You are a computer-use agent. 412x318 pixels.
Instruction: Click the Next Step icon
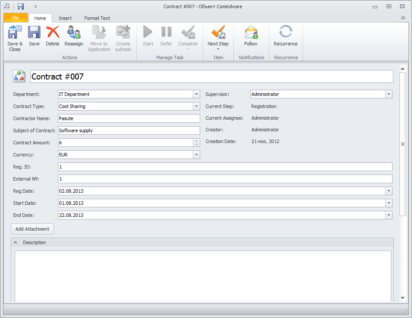tap(218, 32)
